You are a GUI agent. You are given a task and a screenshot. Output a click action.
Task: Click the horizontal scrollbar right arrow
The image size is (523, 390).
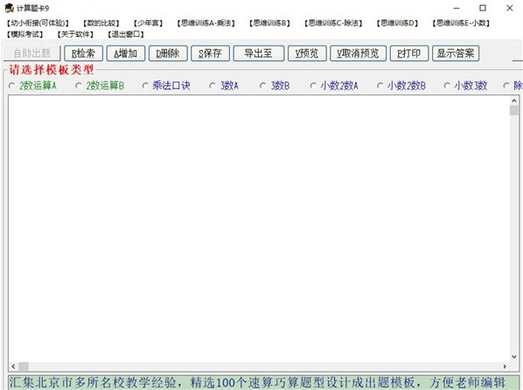tap(505, 366)
